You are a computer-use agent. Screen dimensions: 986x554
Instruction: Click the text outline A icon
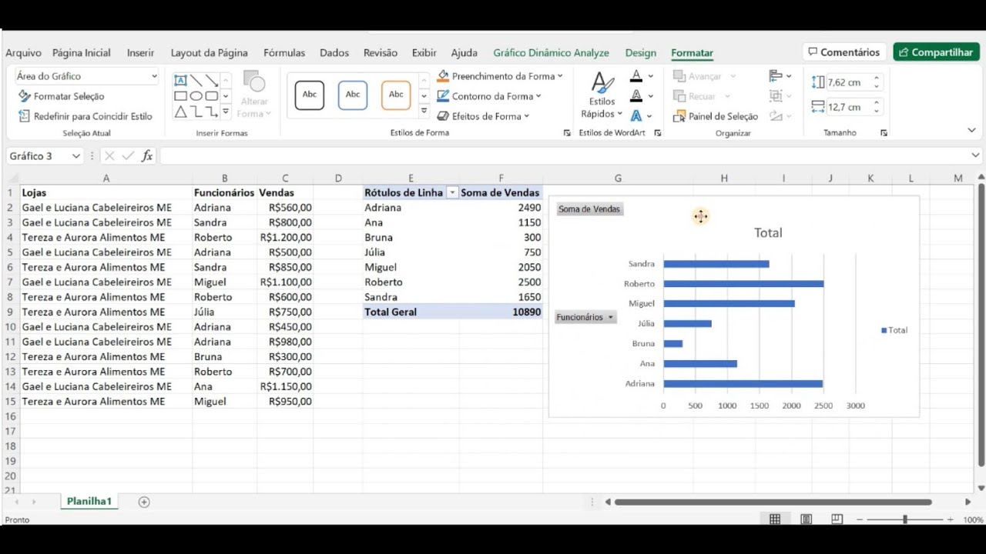(636, 96)
